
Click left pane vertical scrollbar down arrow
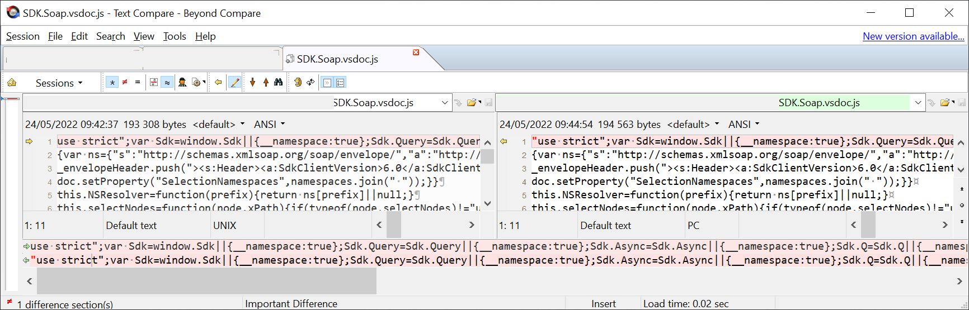(x=487, y=204)
